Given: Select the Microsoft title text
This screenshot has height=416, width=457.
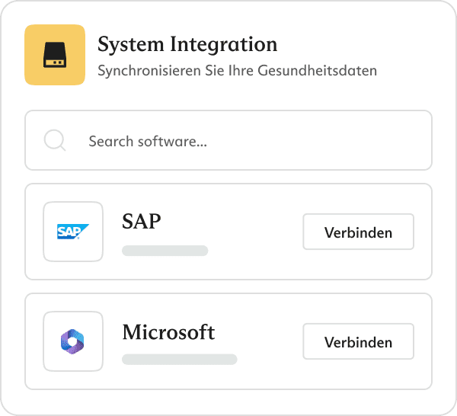Looking at the screenshot, I should [x=168, y=332].
